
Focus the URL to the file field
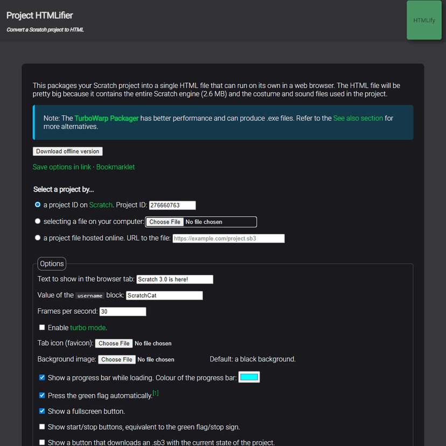click(x=228, y=238)
